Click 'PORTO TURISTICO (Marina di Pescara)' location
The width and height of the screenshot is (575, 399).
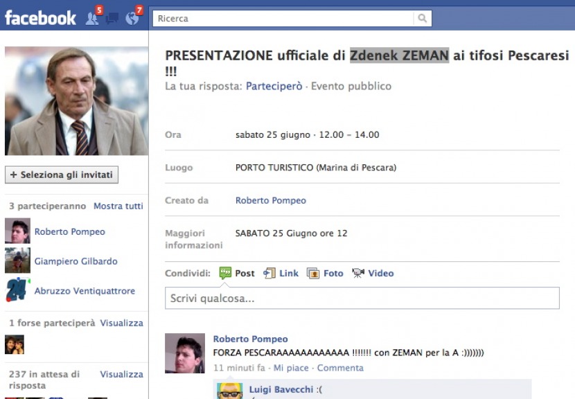pos(316,168)
